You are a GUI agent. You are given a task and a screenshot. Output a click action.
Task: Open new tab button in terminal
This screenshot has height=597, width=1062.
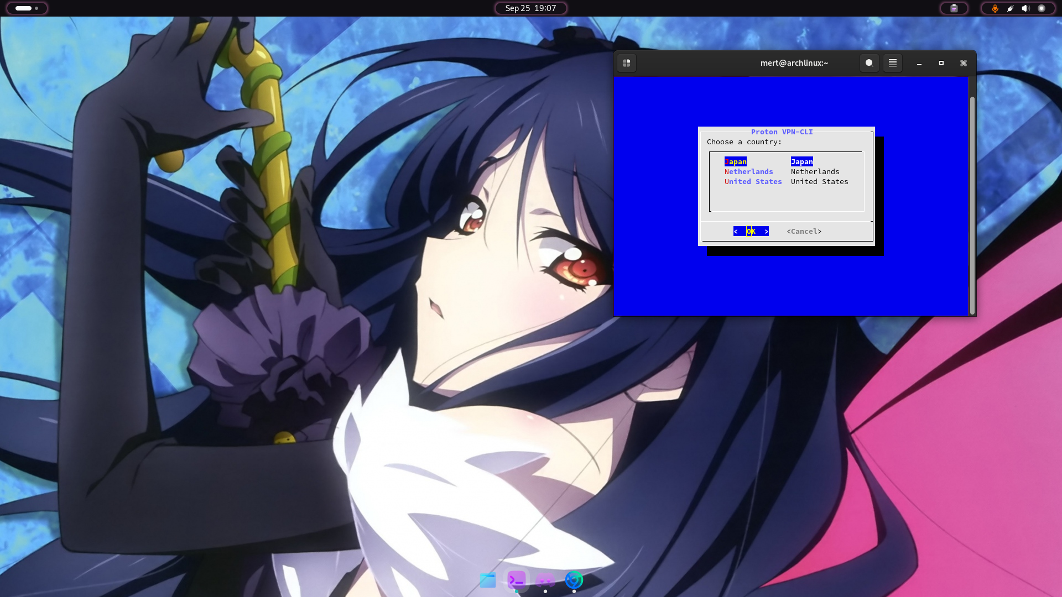[626, 63]
